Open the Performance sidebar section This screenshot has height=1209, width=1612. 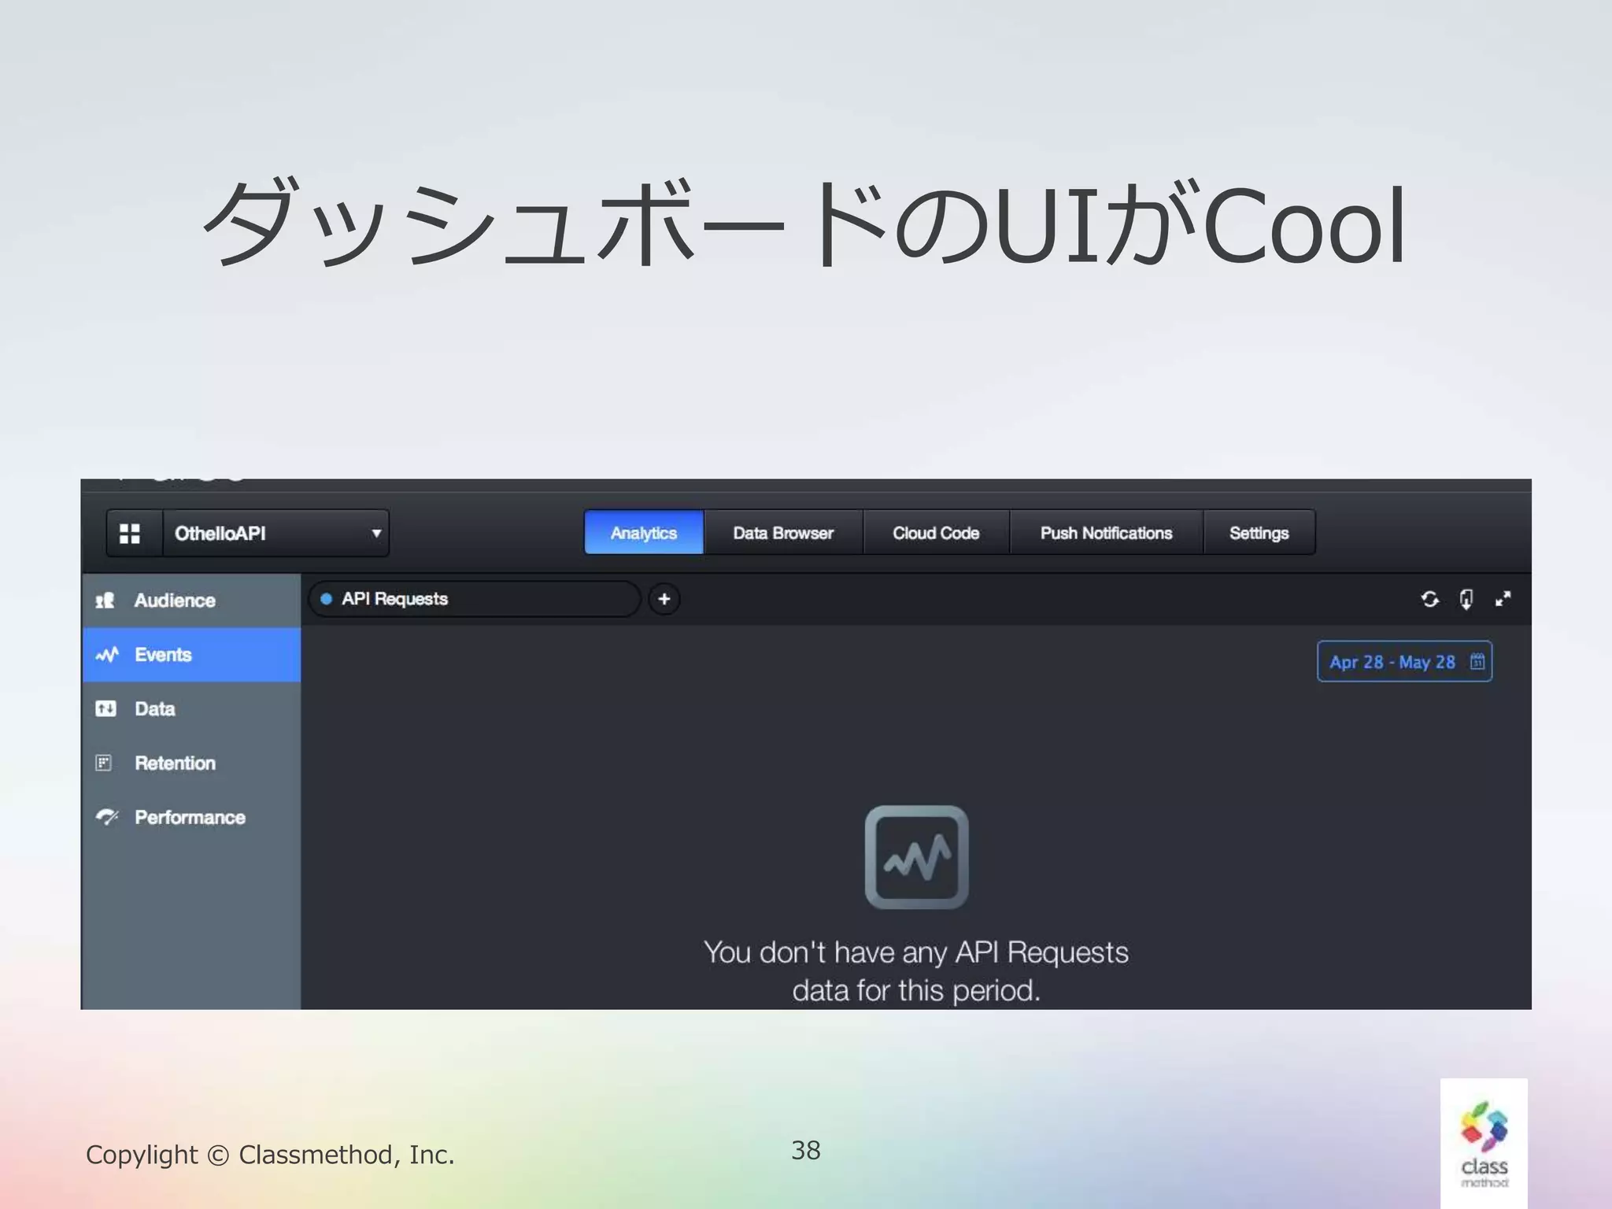191,818
